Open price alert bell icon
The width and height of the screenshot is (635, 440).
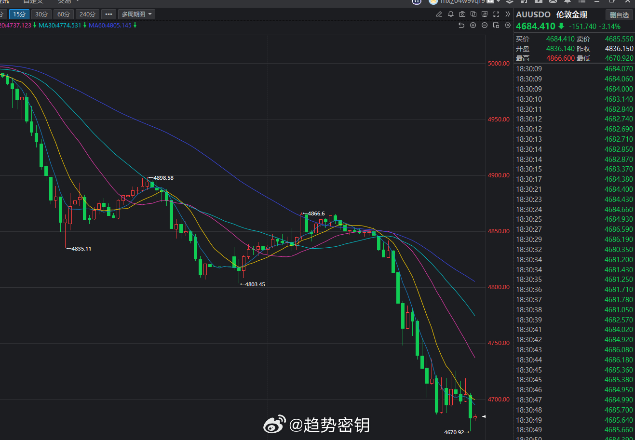pyautogui.click(x=451, y=14)
